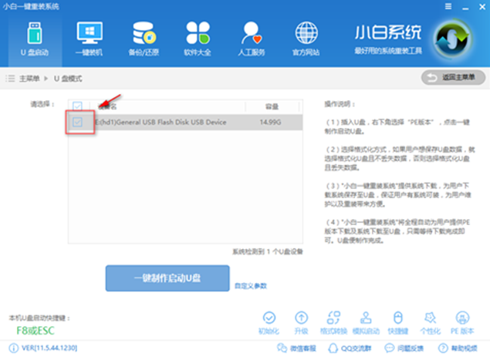Open 帮助视频 in the status bar
This screenshot has height=360, width=490.
tap(458, 348)
